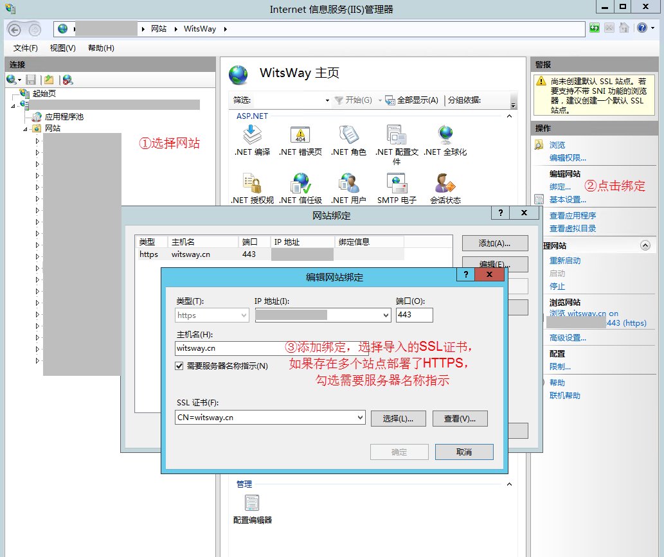Click WitsWay in the breadcrumb path
This screenshot has height=557, width=664.
(x=200, y=29)
